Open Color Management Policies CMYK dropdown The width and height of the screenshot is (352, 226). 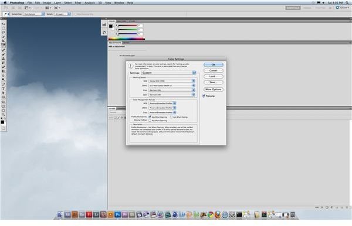click(163, 108)
